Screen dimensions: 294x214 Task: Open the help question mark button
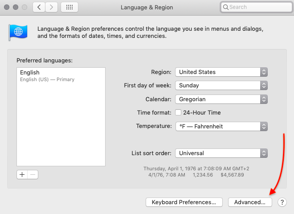282,202
